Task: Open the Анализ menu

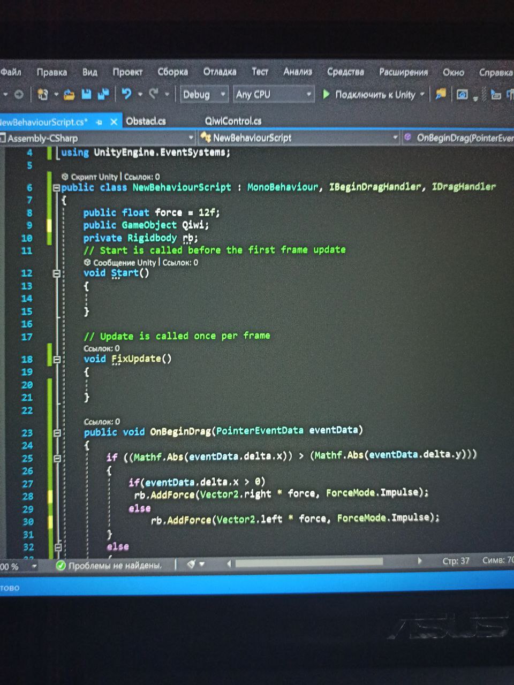Action: click(297, 72)
